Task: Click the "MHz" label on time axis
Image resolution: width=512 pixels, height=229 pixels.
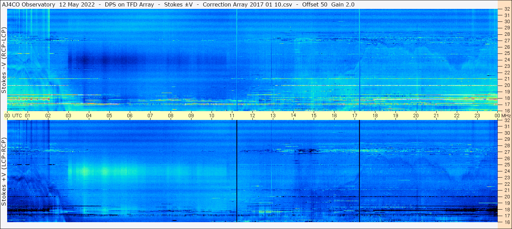Action: tap(506, 116)
